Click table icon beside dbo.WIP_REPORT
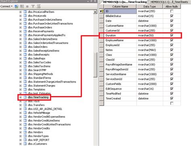This screenshot has width=191, height=146. coord(25,140)
